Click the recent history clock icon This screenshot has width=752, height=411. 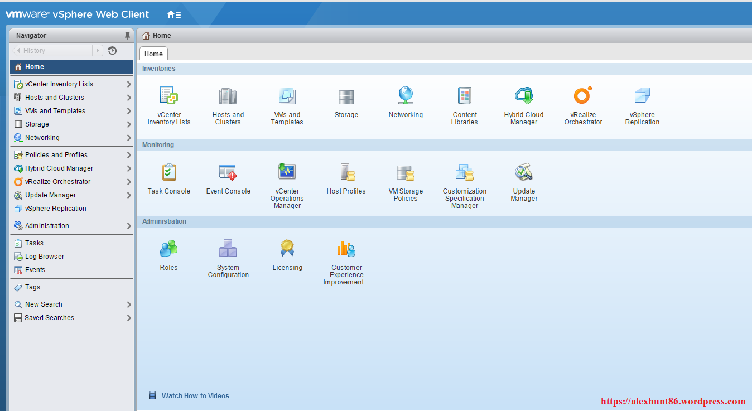click(112, 51)
